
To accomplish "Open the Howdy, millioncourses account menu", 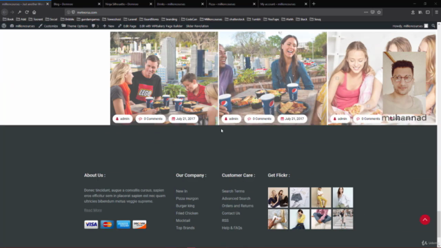I will point(411,26).
